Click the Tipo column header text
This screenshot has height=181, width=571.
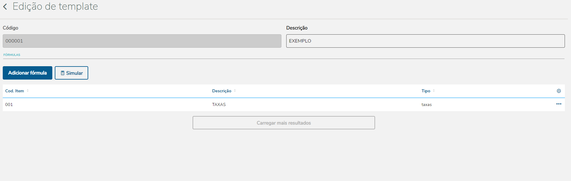click(426, 91)
